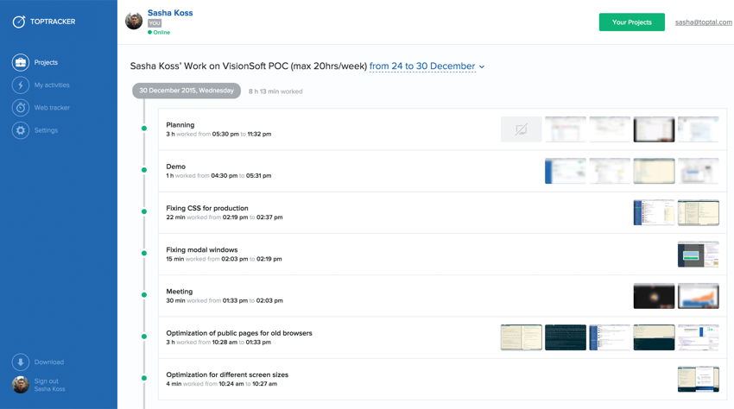This screenshot has height=409, width=734.
Task: Click Sign out in the sidebar
Action: click(47, 381)
